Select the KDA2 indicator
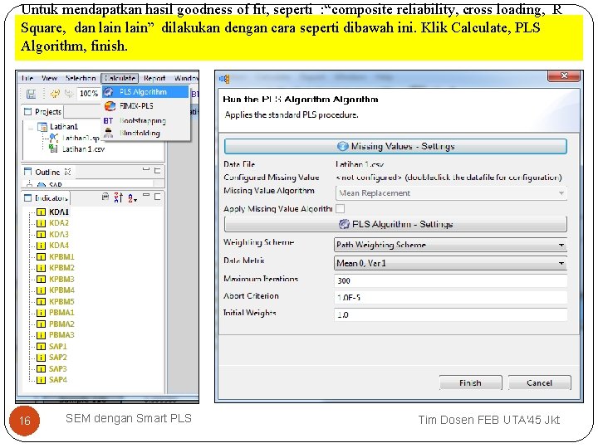598x448 pixels. point(59,223)
